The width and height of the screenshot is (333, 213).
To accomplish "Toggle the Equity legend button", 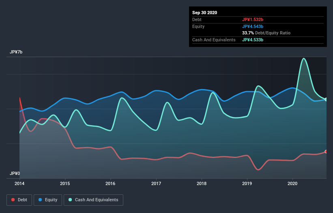I will pyautogui.click(x=48, y=200).
